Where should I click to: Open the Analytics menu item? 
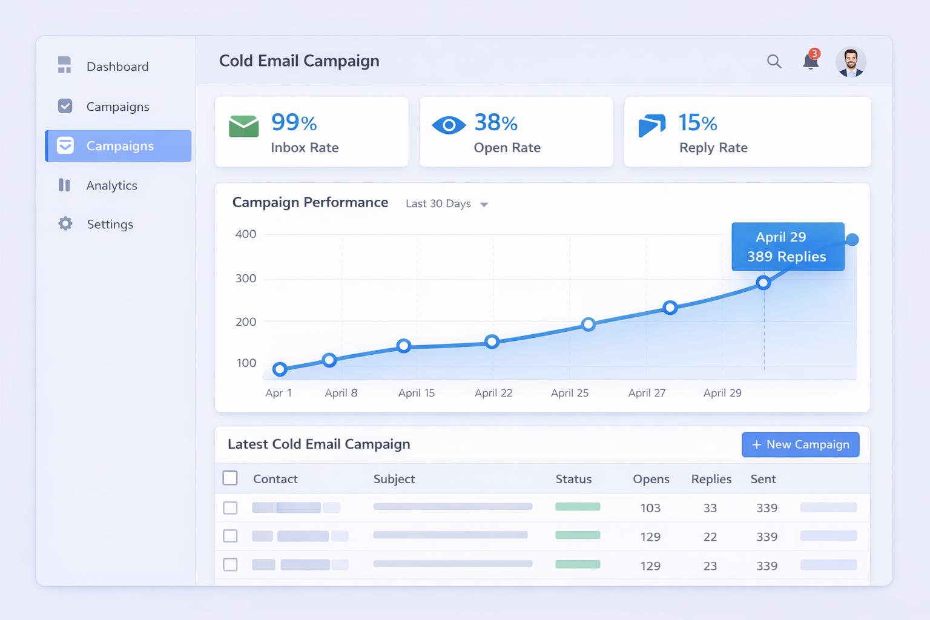point(112,185)
